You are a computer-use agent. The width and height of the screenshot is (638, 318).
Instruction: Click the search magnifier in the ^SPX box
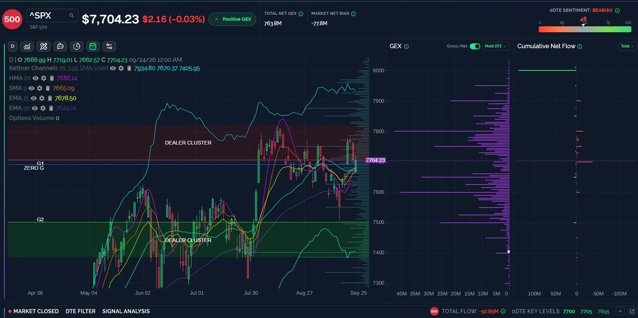[71, 16]
